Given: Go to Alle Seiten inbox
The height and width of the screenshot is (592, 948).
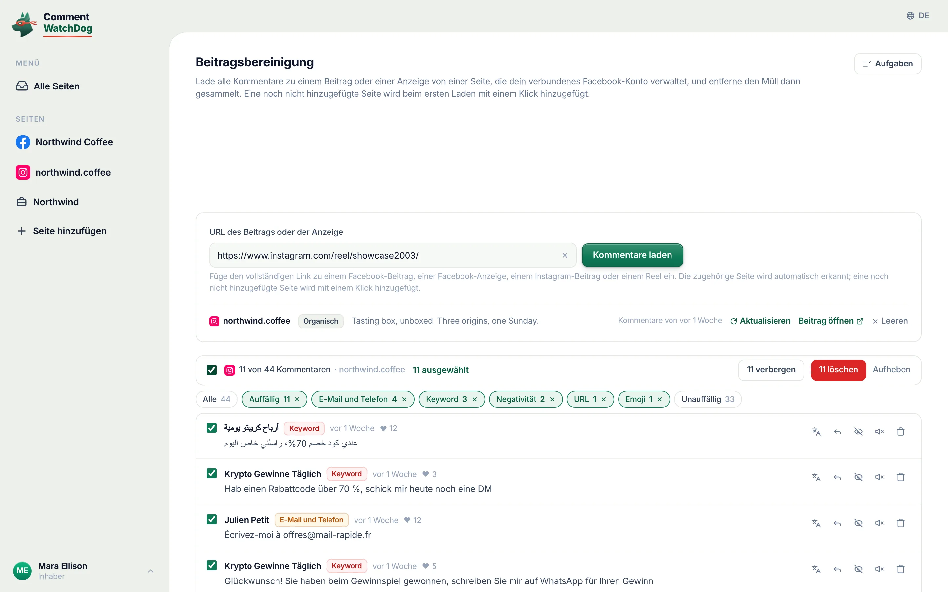Looking at the screenshot, I should click(x=48, y=86).
